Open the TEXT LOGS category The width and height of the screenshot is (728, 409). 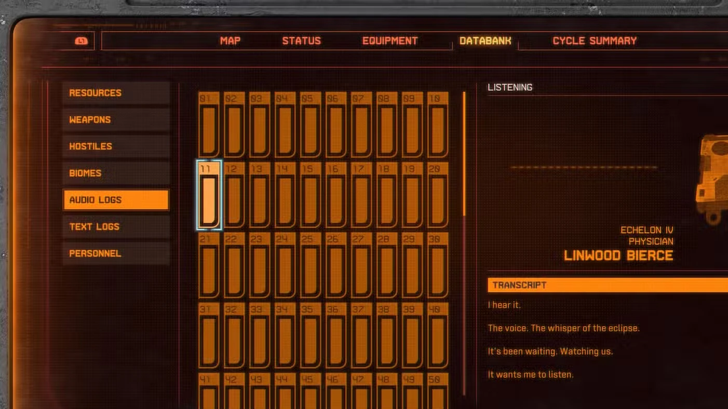[x=116, y=227]
